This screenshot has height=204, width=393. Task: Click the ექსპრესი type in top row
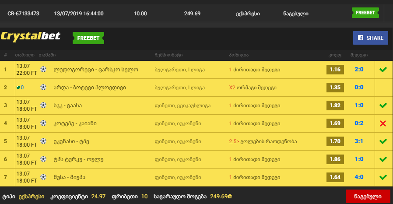[x=248, y=14]
